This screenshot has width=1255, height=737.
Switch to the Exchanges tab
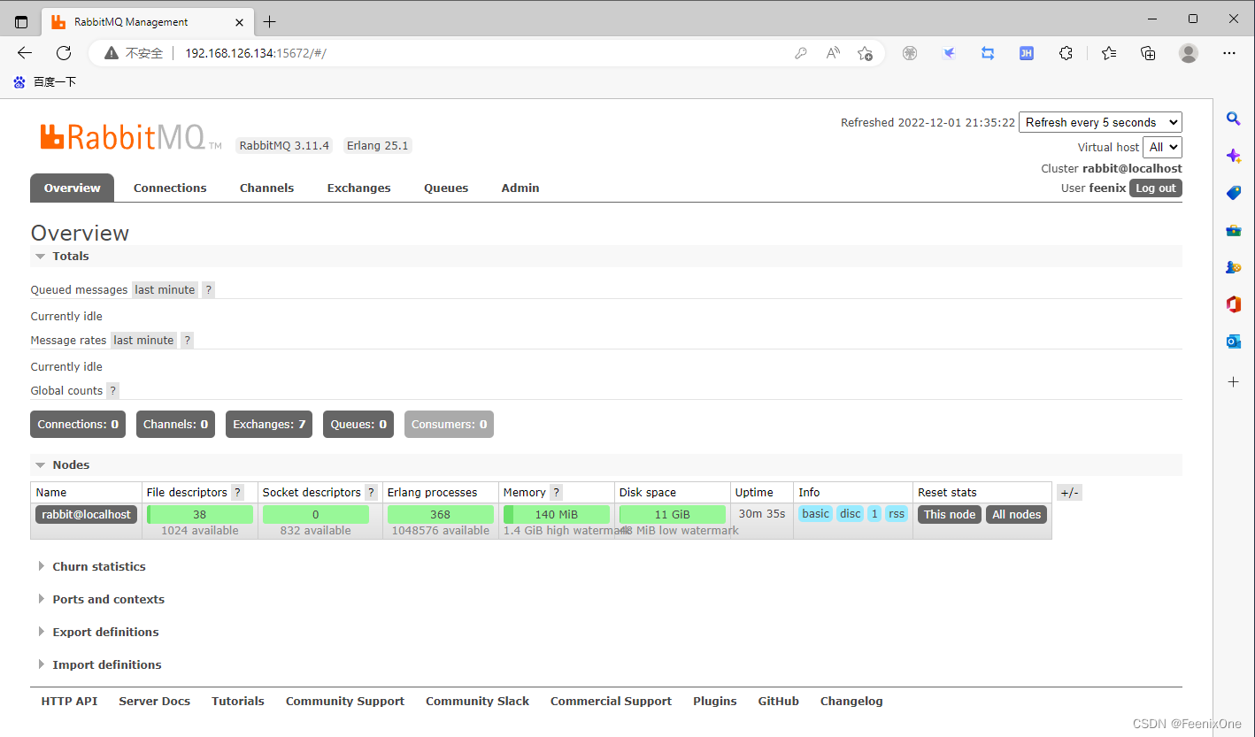coord(358,188)
